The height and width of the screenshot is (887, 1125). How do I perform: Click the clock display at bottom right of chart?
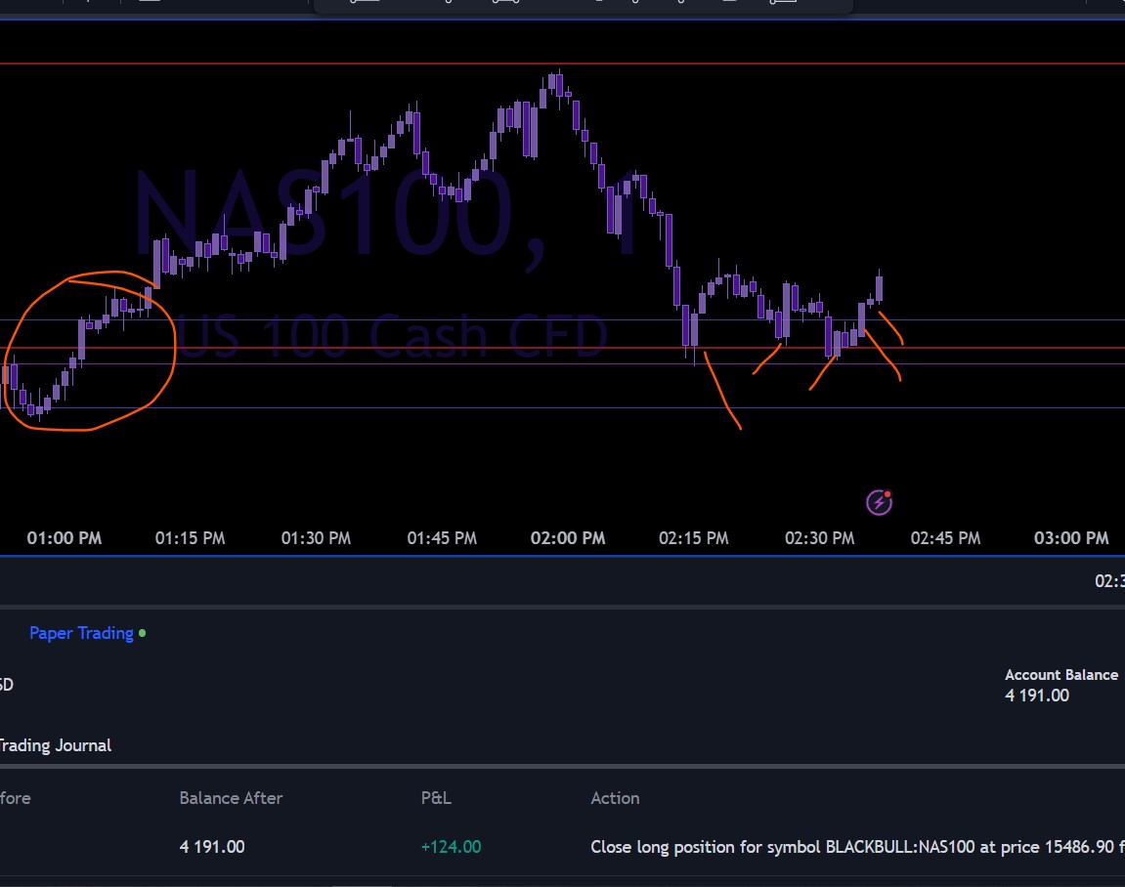(x=1109, y=581)
